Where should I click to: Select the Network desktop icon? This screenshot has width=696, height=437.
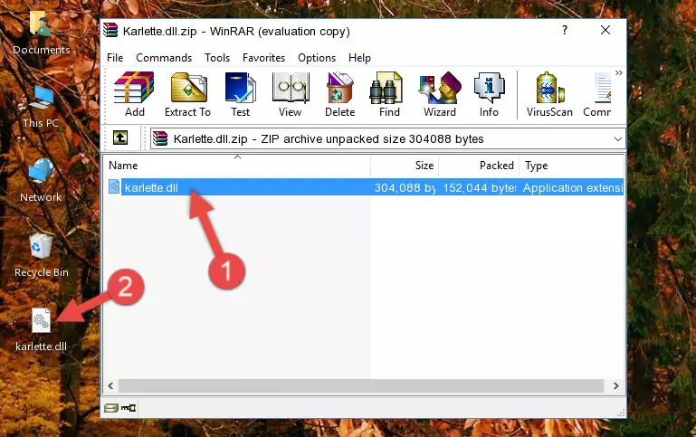(41, 181)
